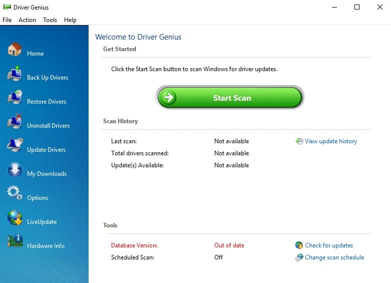
Task: Click the Options gears icon
Action: tap(15, 193)
